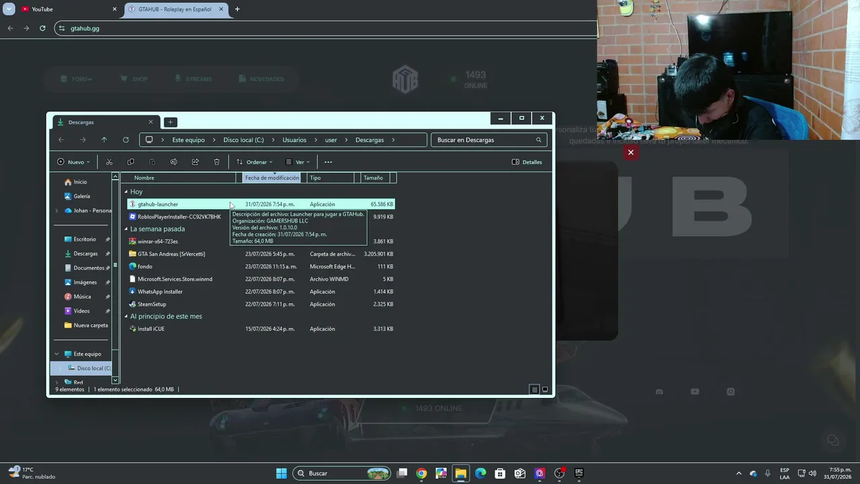Cut the selected file with the scissors icon
The width and height of the screenshot is (860, 484).
(109, 162)
